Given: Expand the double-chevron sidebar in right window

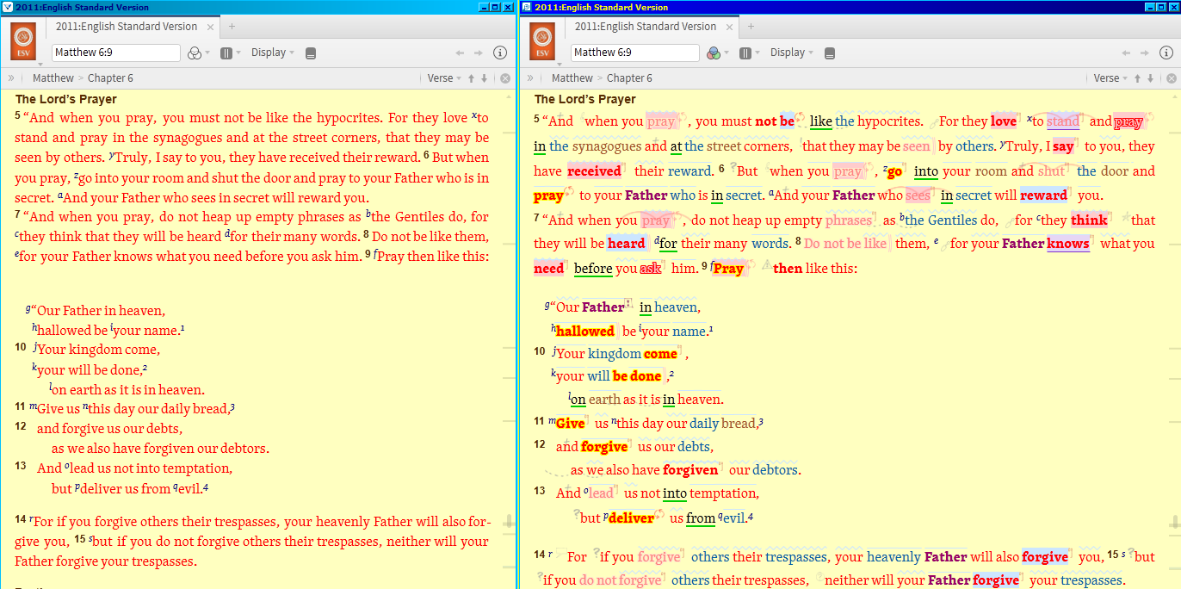Looking at the screenshot, I should pos(530,78).
